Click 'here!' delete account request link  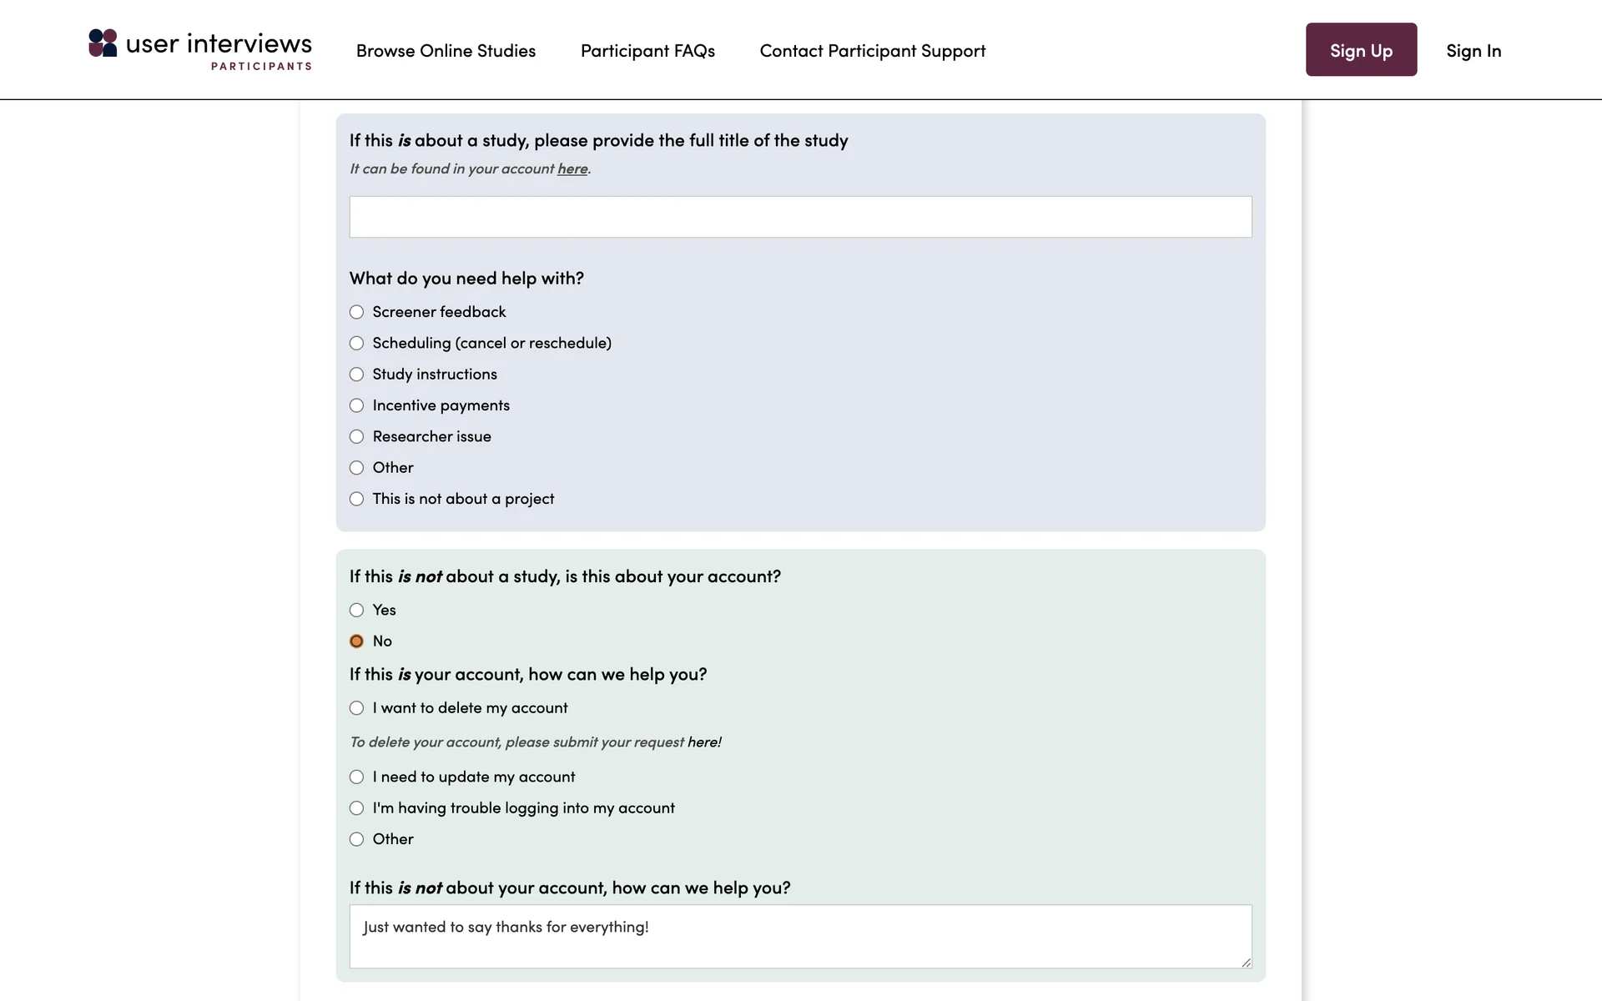[x=704, y=742]
